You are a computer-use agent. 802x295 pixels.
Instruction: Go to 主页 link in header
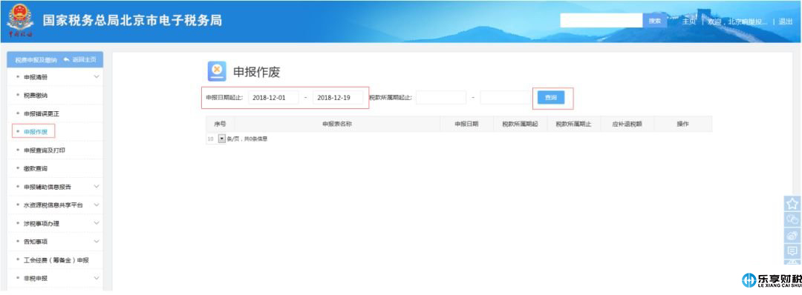coord(689,21)
